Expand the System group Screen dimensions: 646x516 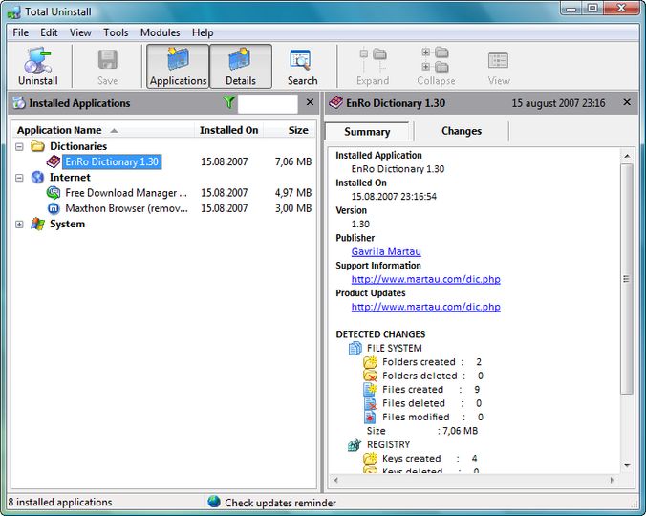[19, 225]
